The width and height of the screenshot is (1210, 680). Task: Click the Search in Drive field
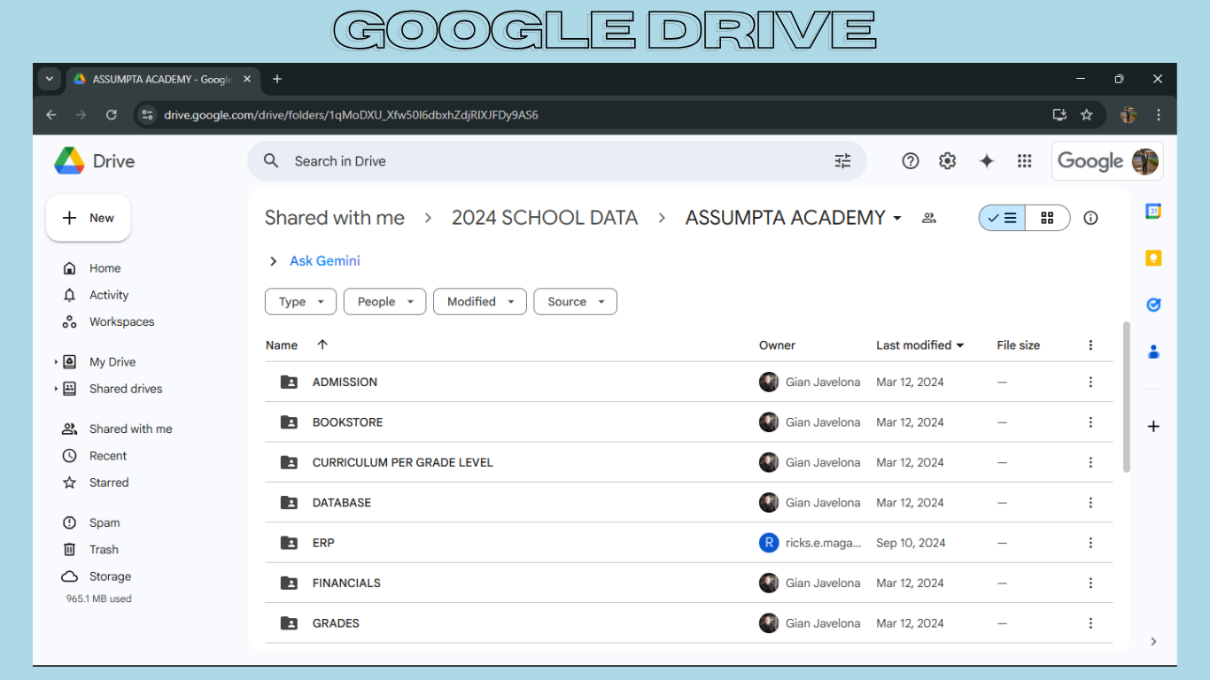tap(556, 161)
